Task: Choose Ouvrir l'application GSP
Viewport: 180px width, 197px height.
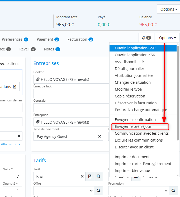Action: [135, 48]
